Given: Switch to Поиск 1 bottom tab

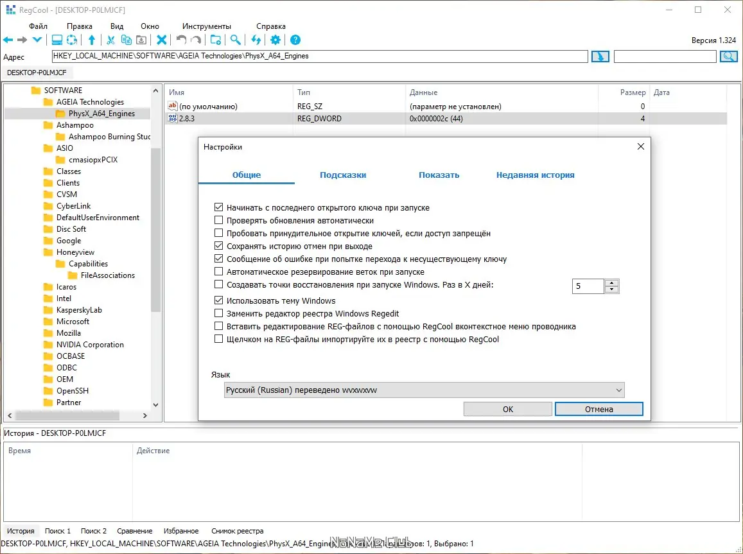Looking at the screenshot, I should coord(58,531).
